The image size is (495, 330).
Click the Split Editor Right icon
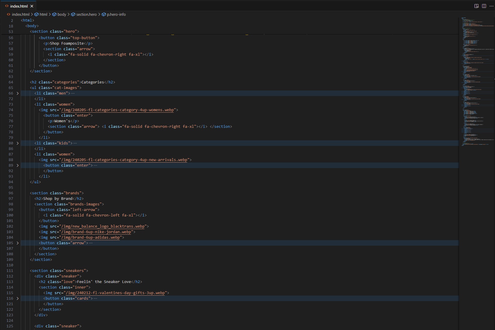tap(484, 6)
